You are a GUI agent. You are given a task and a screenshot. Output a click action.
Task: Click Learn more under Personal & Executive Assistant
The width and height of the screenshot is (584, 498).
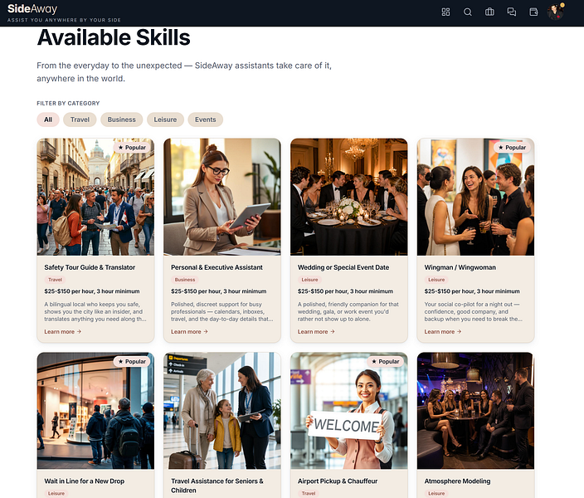click(x=189, y=331)
